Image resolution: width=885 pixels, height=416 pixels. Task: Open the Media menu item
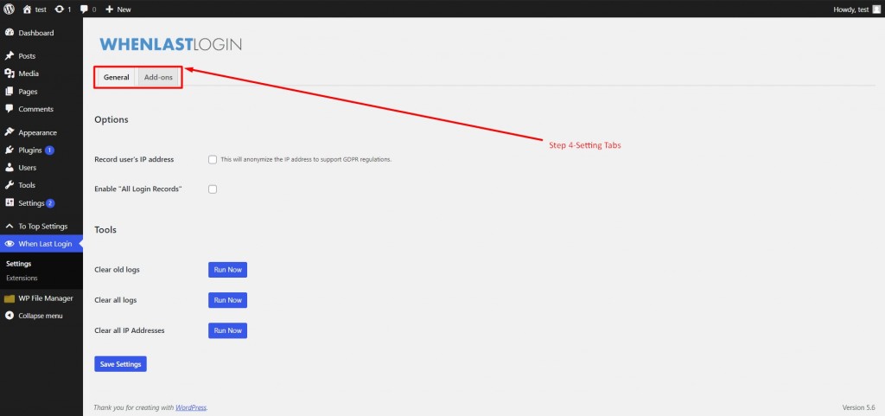(29, 74)
